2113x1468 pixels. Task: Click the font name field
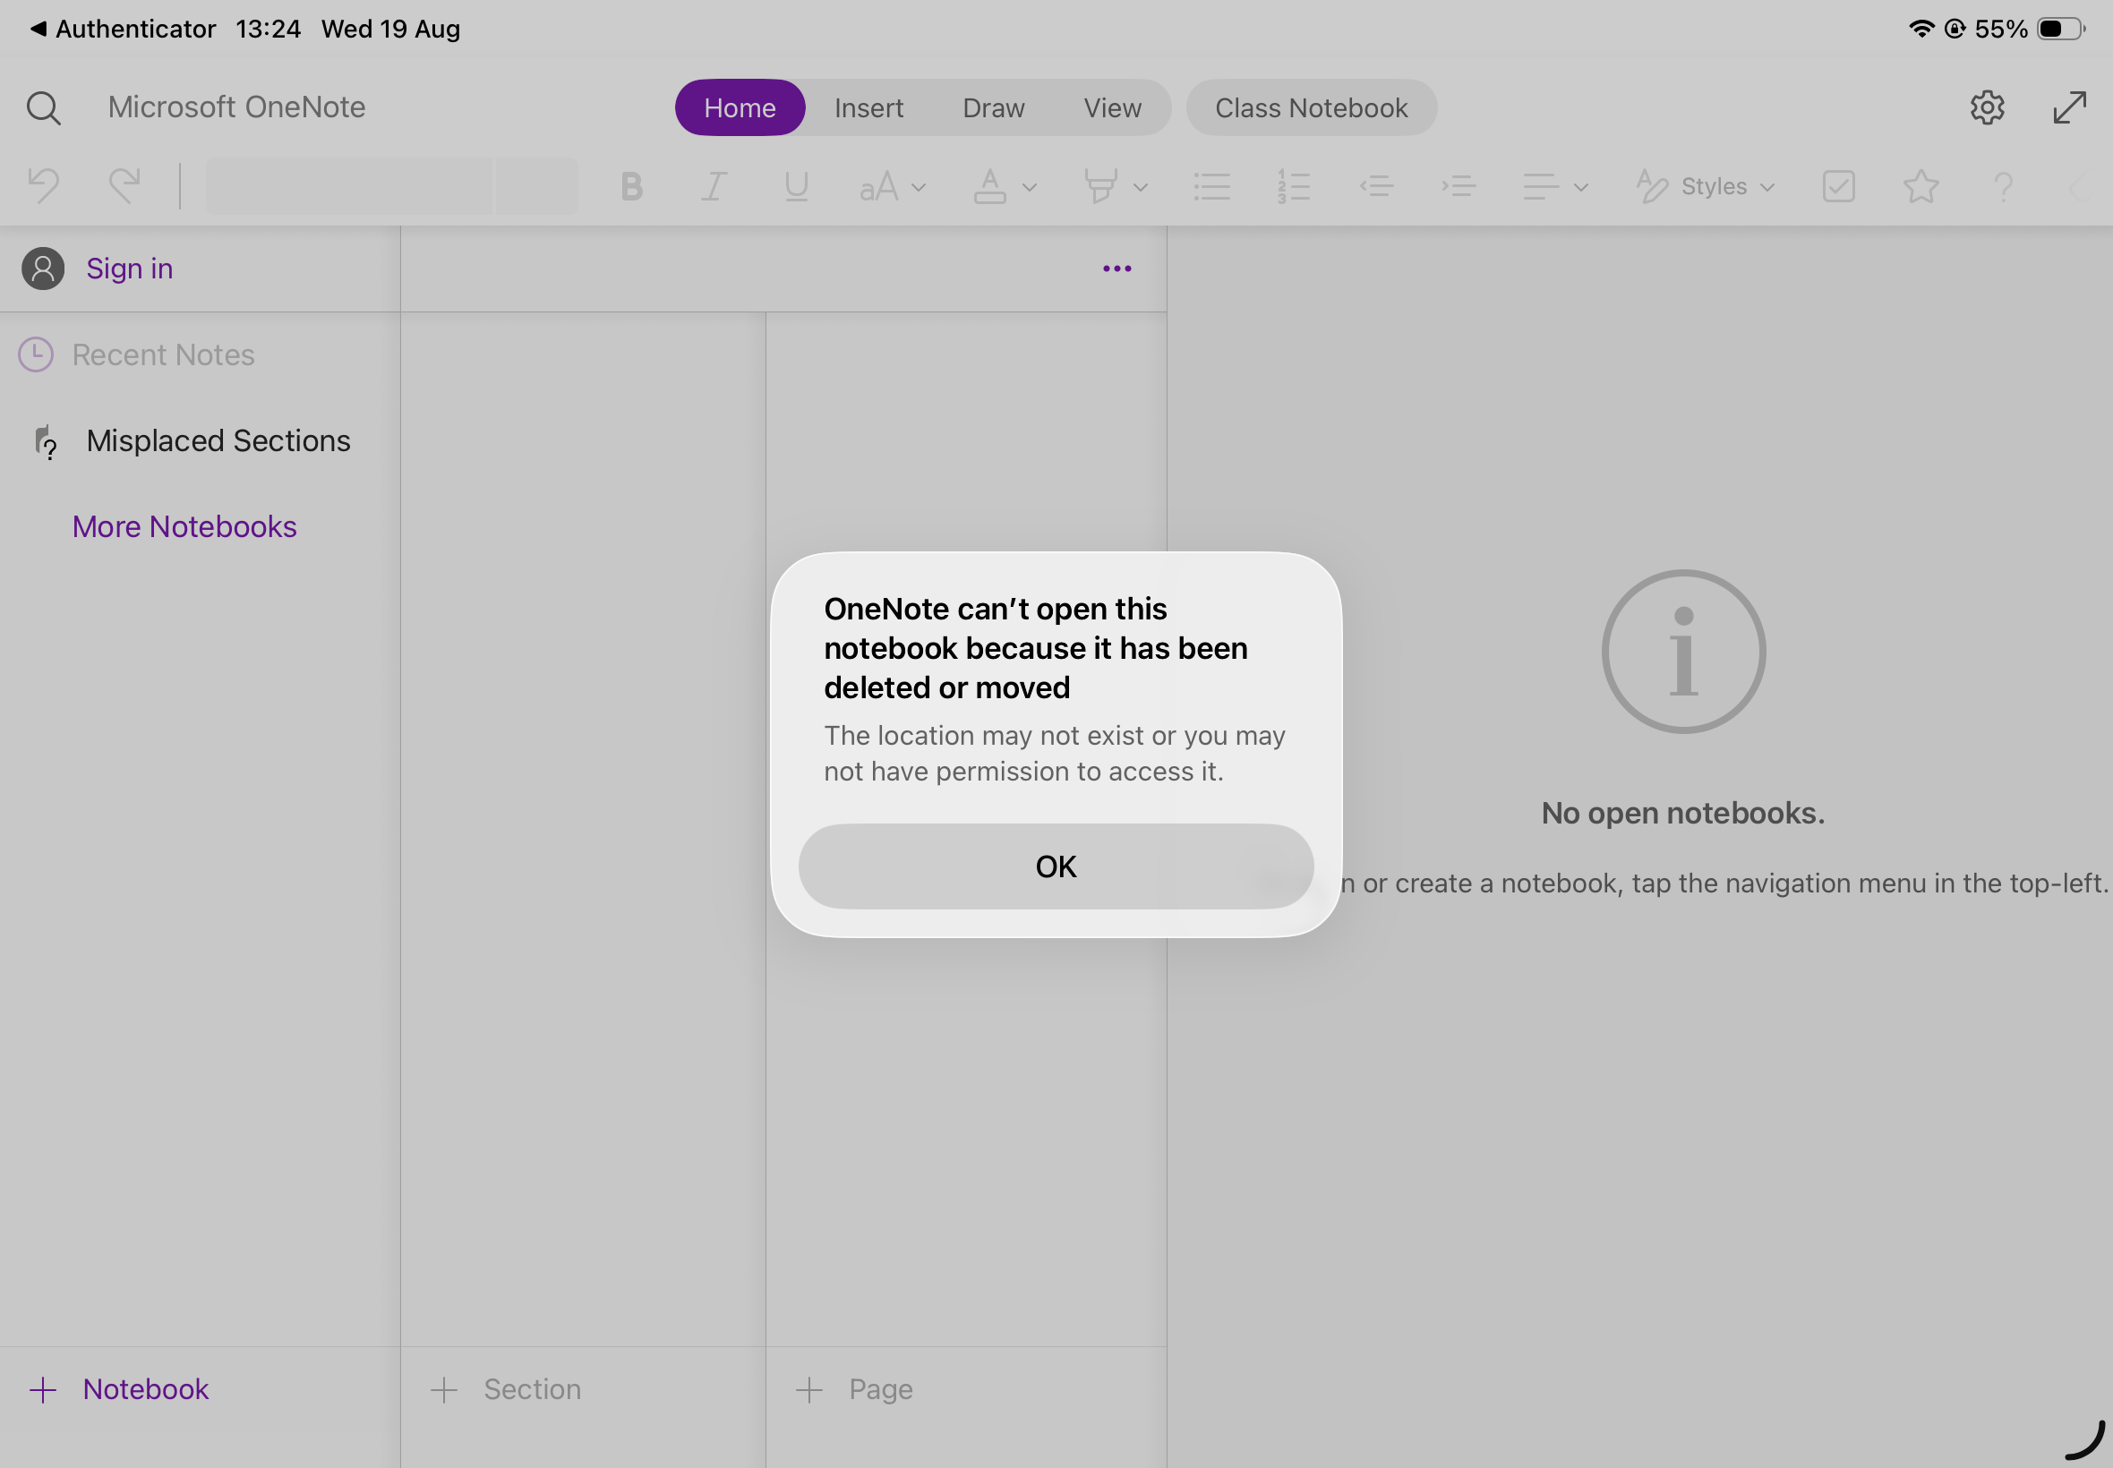(348, 187)
